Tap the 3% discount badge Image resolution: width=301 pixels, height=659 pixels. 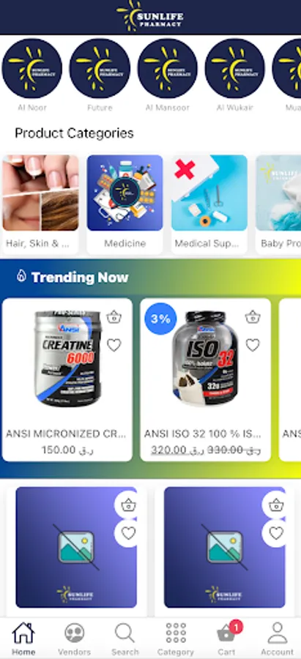[160, 319]
